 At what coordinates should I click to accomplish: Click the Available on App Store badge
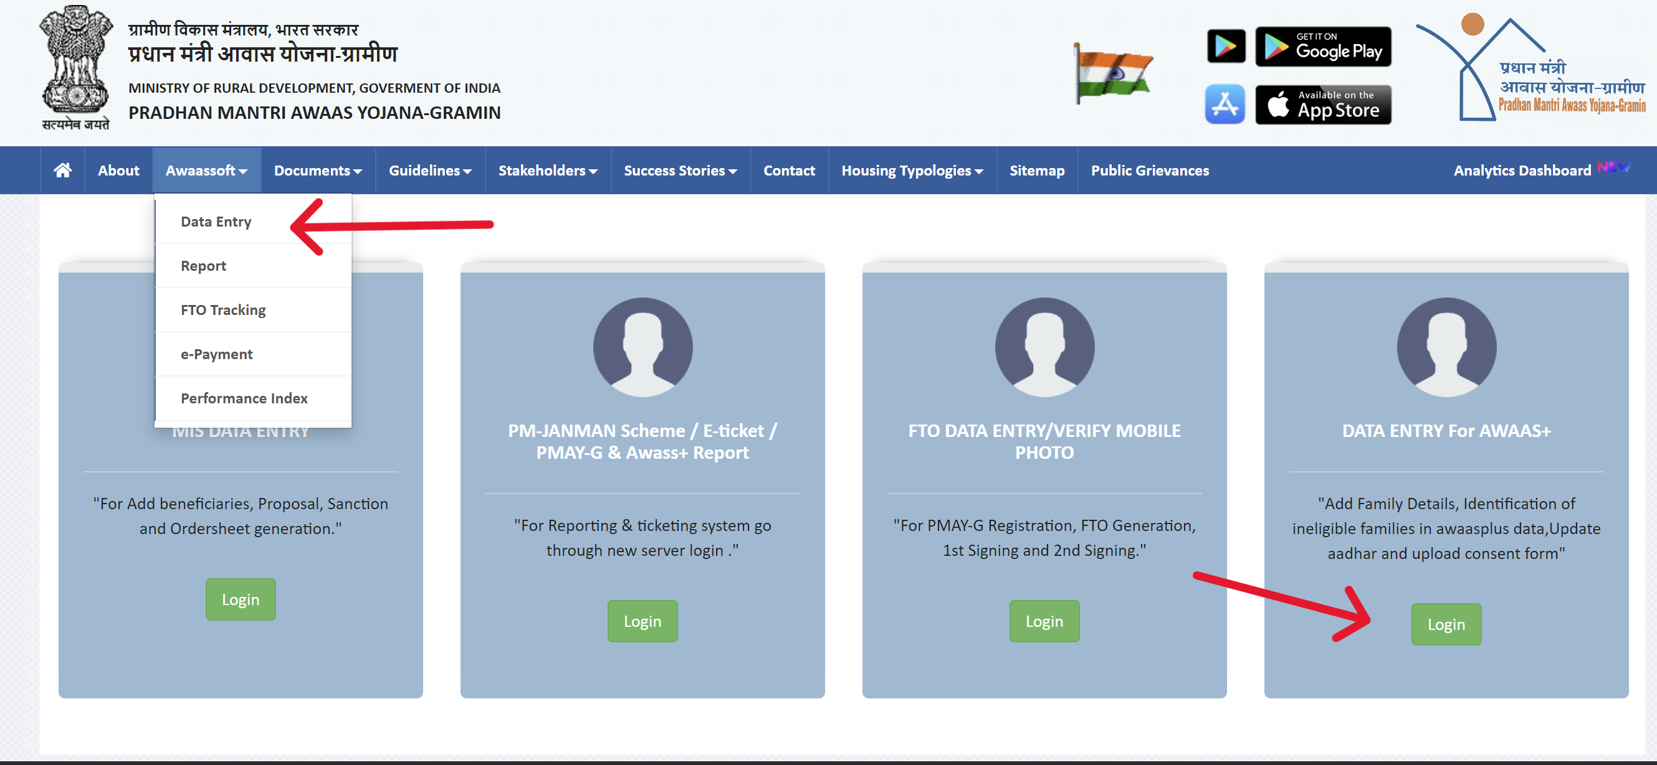tap(1322, 104)
